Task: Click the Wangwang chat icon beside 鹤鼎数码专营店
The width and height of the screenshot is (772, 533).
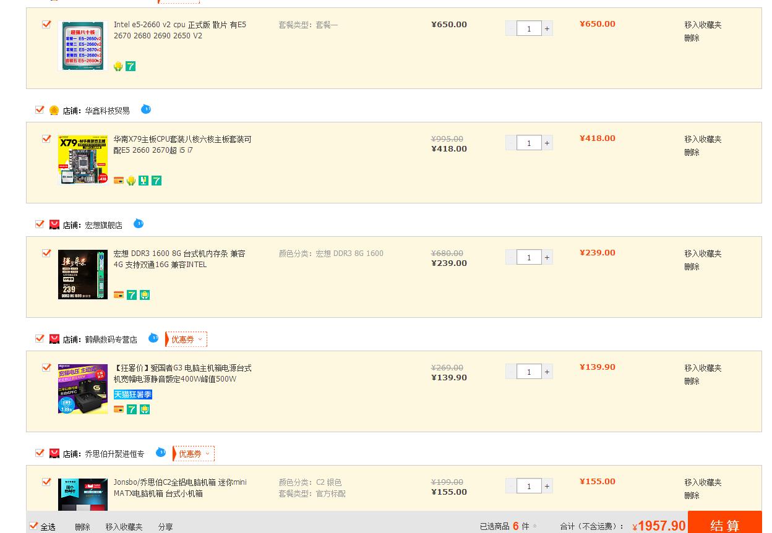Action: (153, 338)
